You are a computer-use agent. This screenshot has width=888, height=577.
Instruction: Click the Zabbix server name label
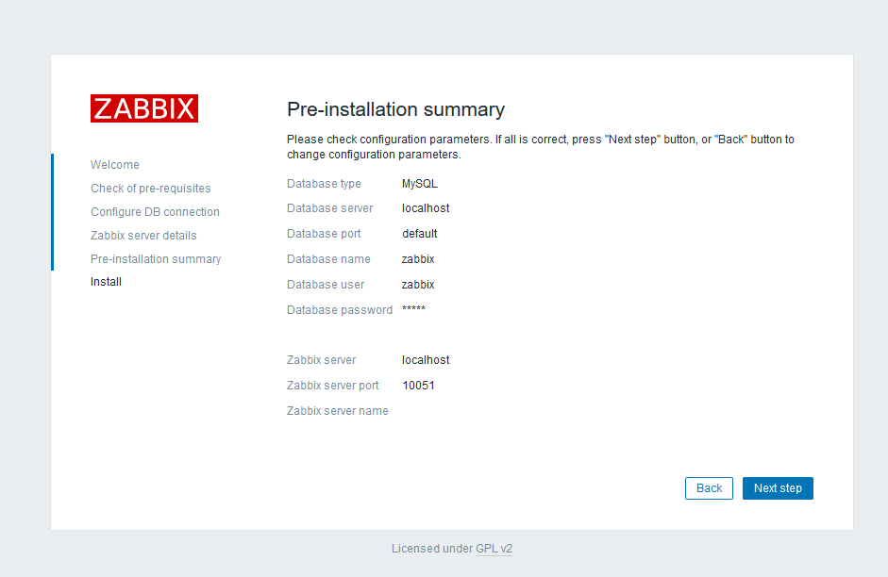tap(337, 411)
